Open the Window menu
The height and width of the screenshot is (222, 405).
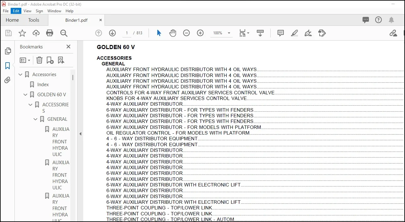point(54,11)
